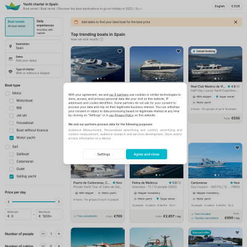The width and height of the screenshot is (247, 247).
Task: Open the partners link in cookie notice
Action: point(119,94)
